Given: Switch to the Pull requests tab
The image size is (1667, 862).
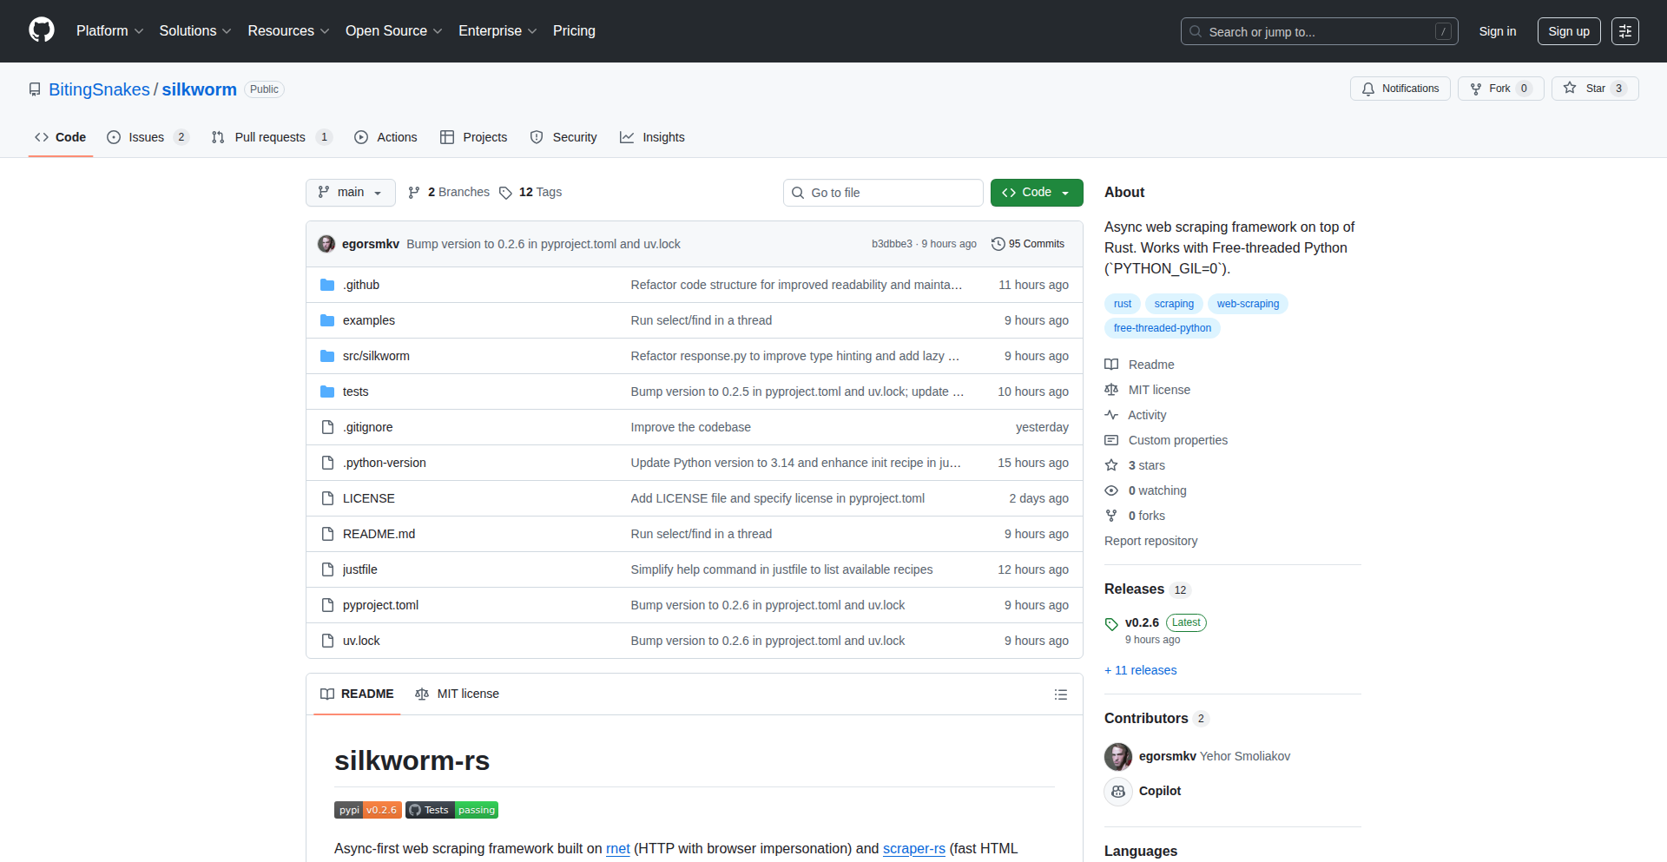Looking at the screenshot, I should point(272,137).
